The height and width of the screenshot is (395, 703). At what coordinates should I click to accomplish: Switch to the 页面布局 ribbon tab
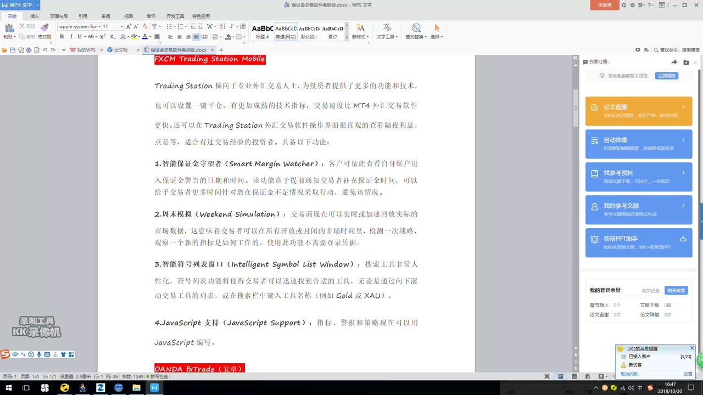59,16
